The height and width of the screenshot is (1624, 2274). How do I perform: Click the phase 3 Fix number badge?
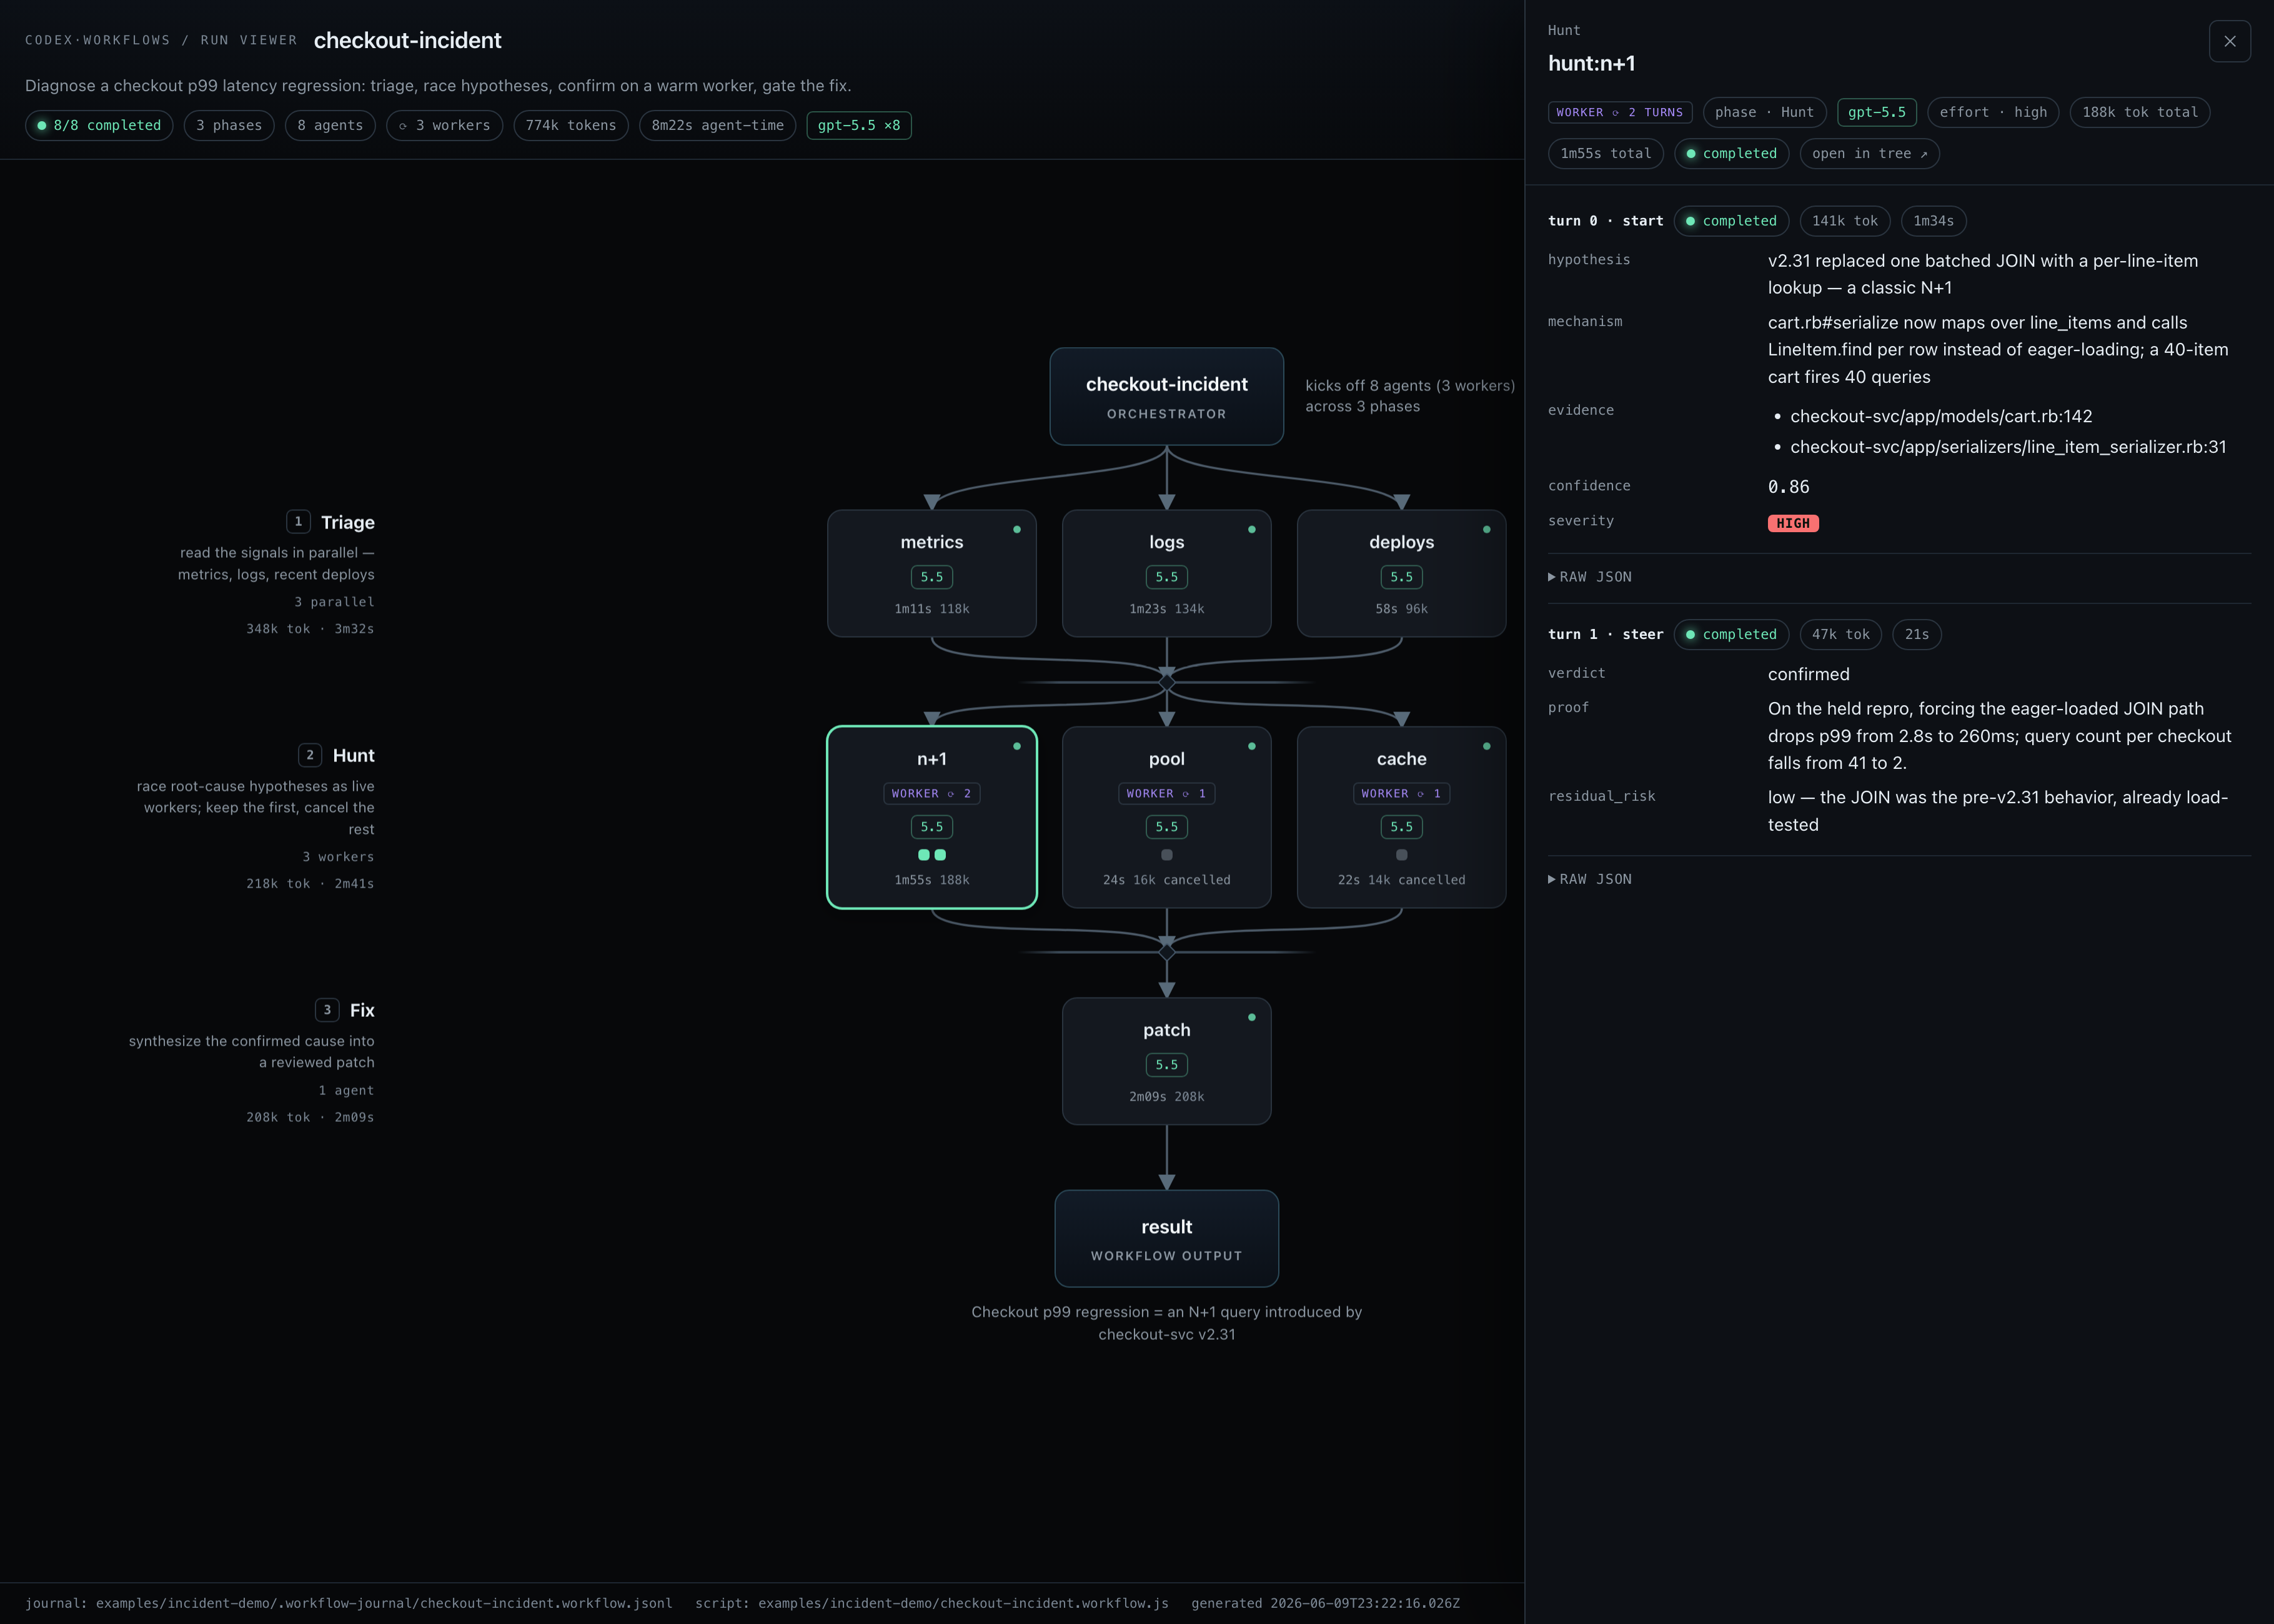click(x=327, y=1010)
